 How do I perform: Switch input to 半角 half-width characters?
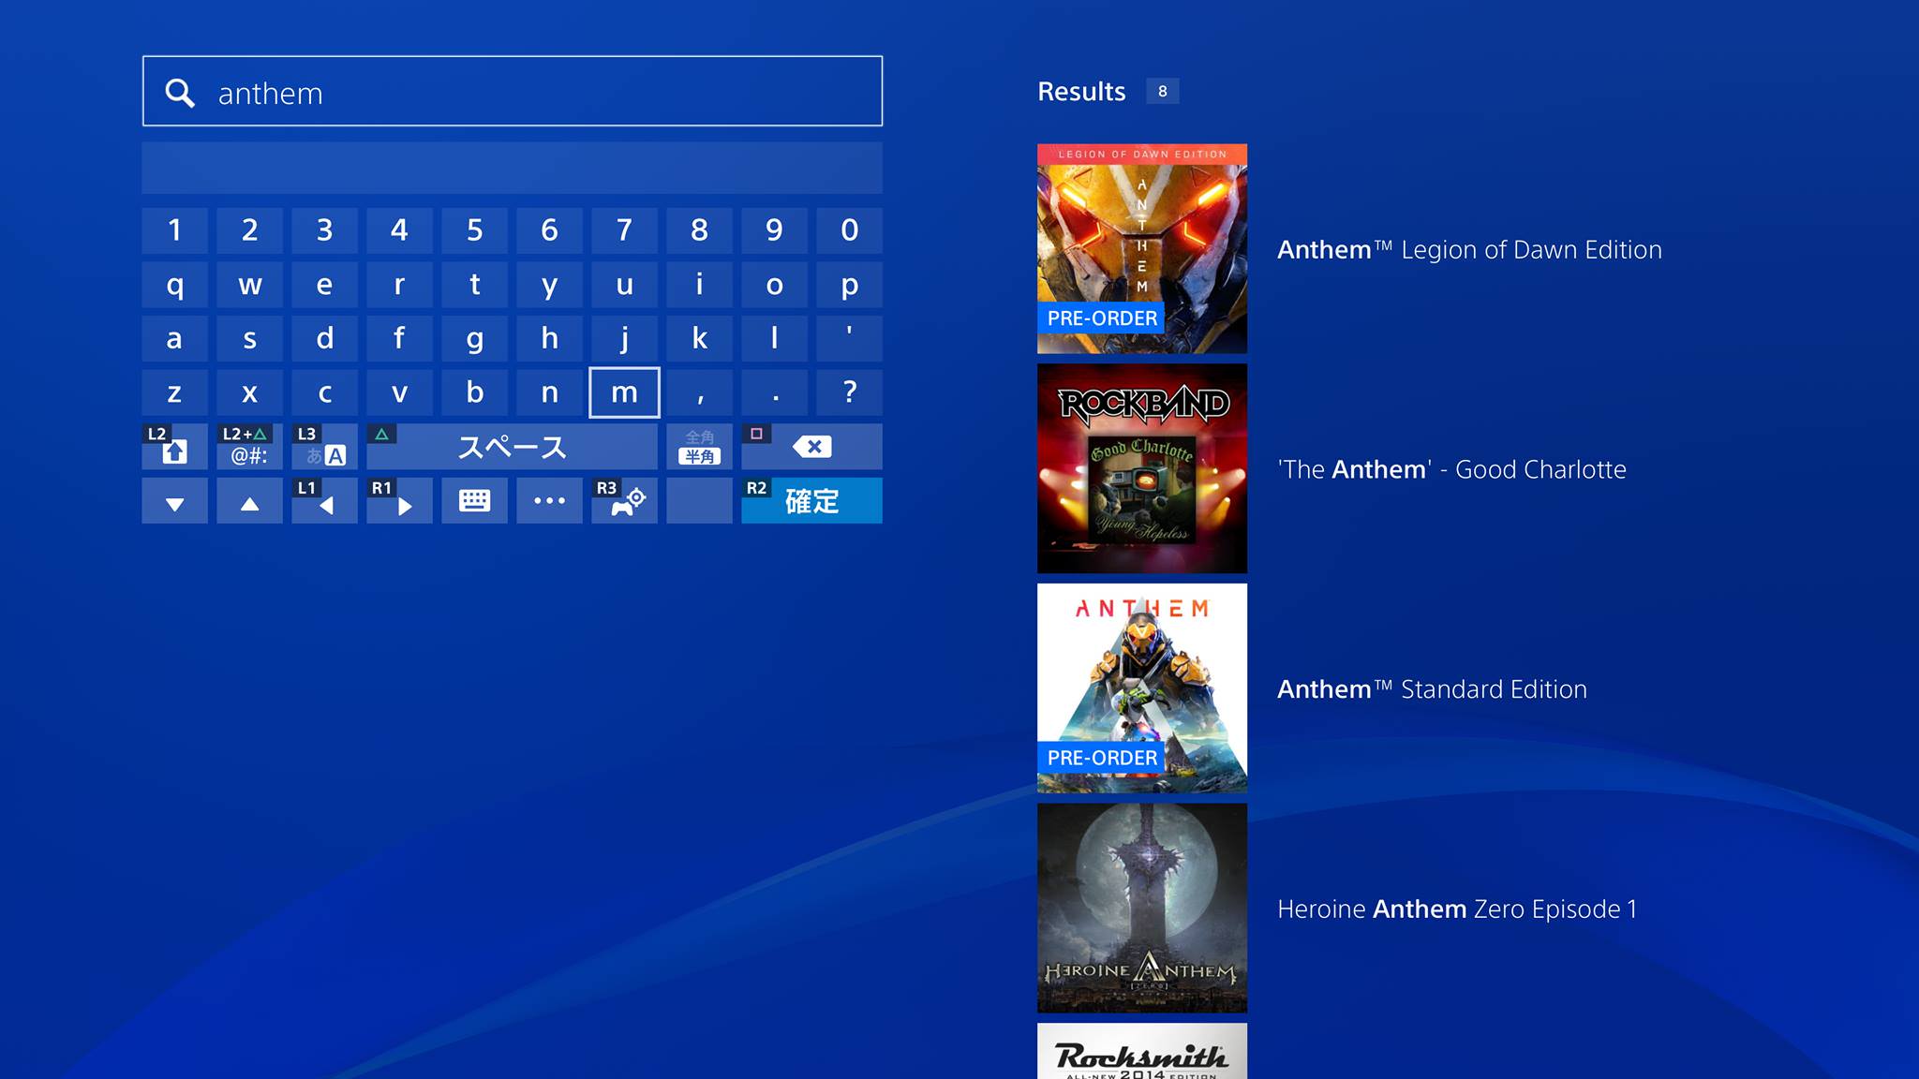[699, 447]
